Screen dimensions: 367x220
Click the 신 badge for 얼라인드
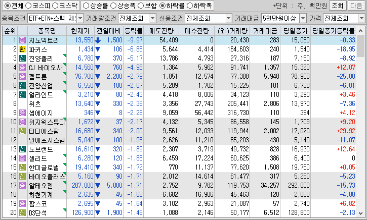[22, 95]
